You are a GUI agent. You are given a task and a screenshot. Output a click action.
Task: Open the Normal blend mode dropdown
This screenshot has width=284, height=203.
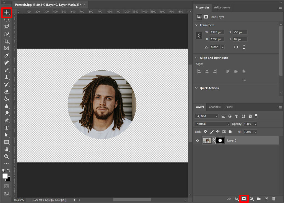click(x=212, y=124)
